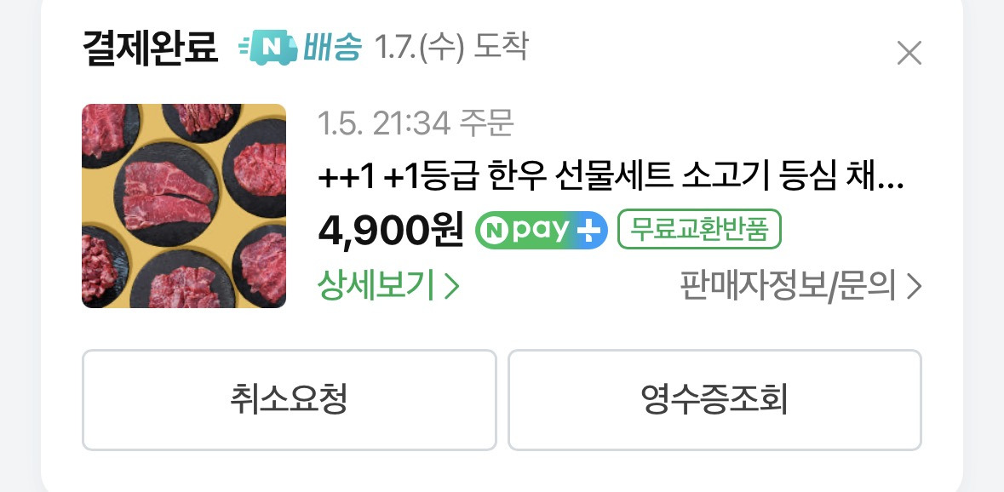Select the 1.5. 21:34 주문 timestamp

pos(416,123)
